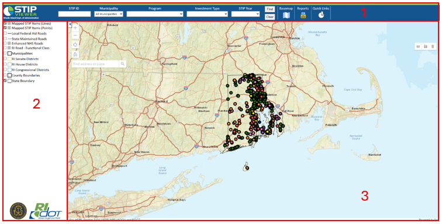
Task: Turn on the RI House Districts checkbox
Action: [5, 64]
